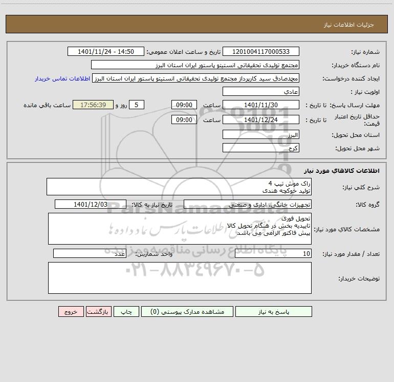Click the توضیحات خریدار label

(359, 279)
